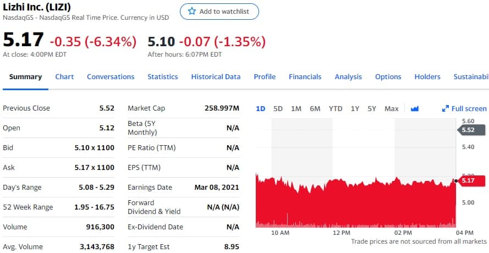Select the Max chart range
Screen dimensions: 489x253
[392, 109]
